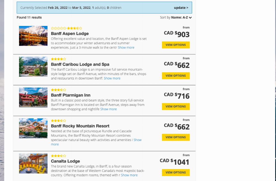Click the Banff Ptarmigan Inn star rating
The width and height of the screenshot is (276, 181).
coord(59,90)
